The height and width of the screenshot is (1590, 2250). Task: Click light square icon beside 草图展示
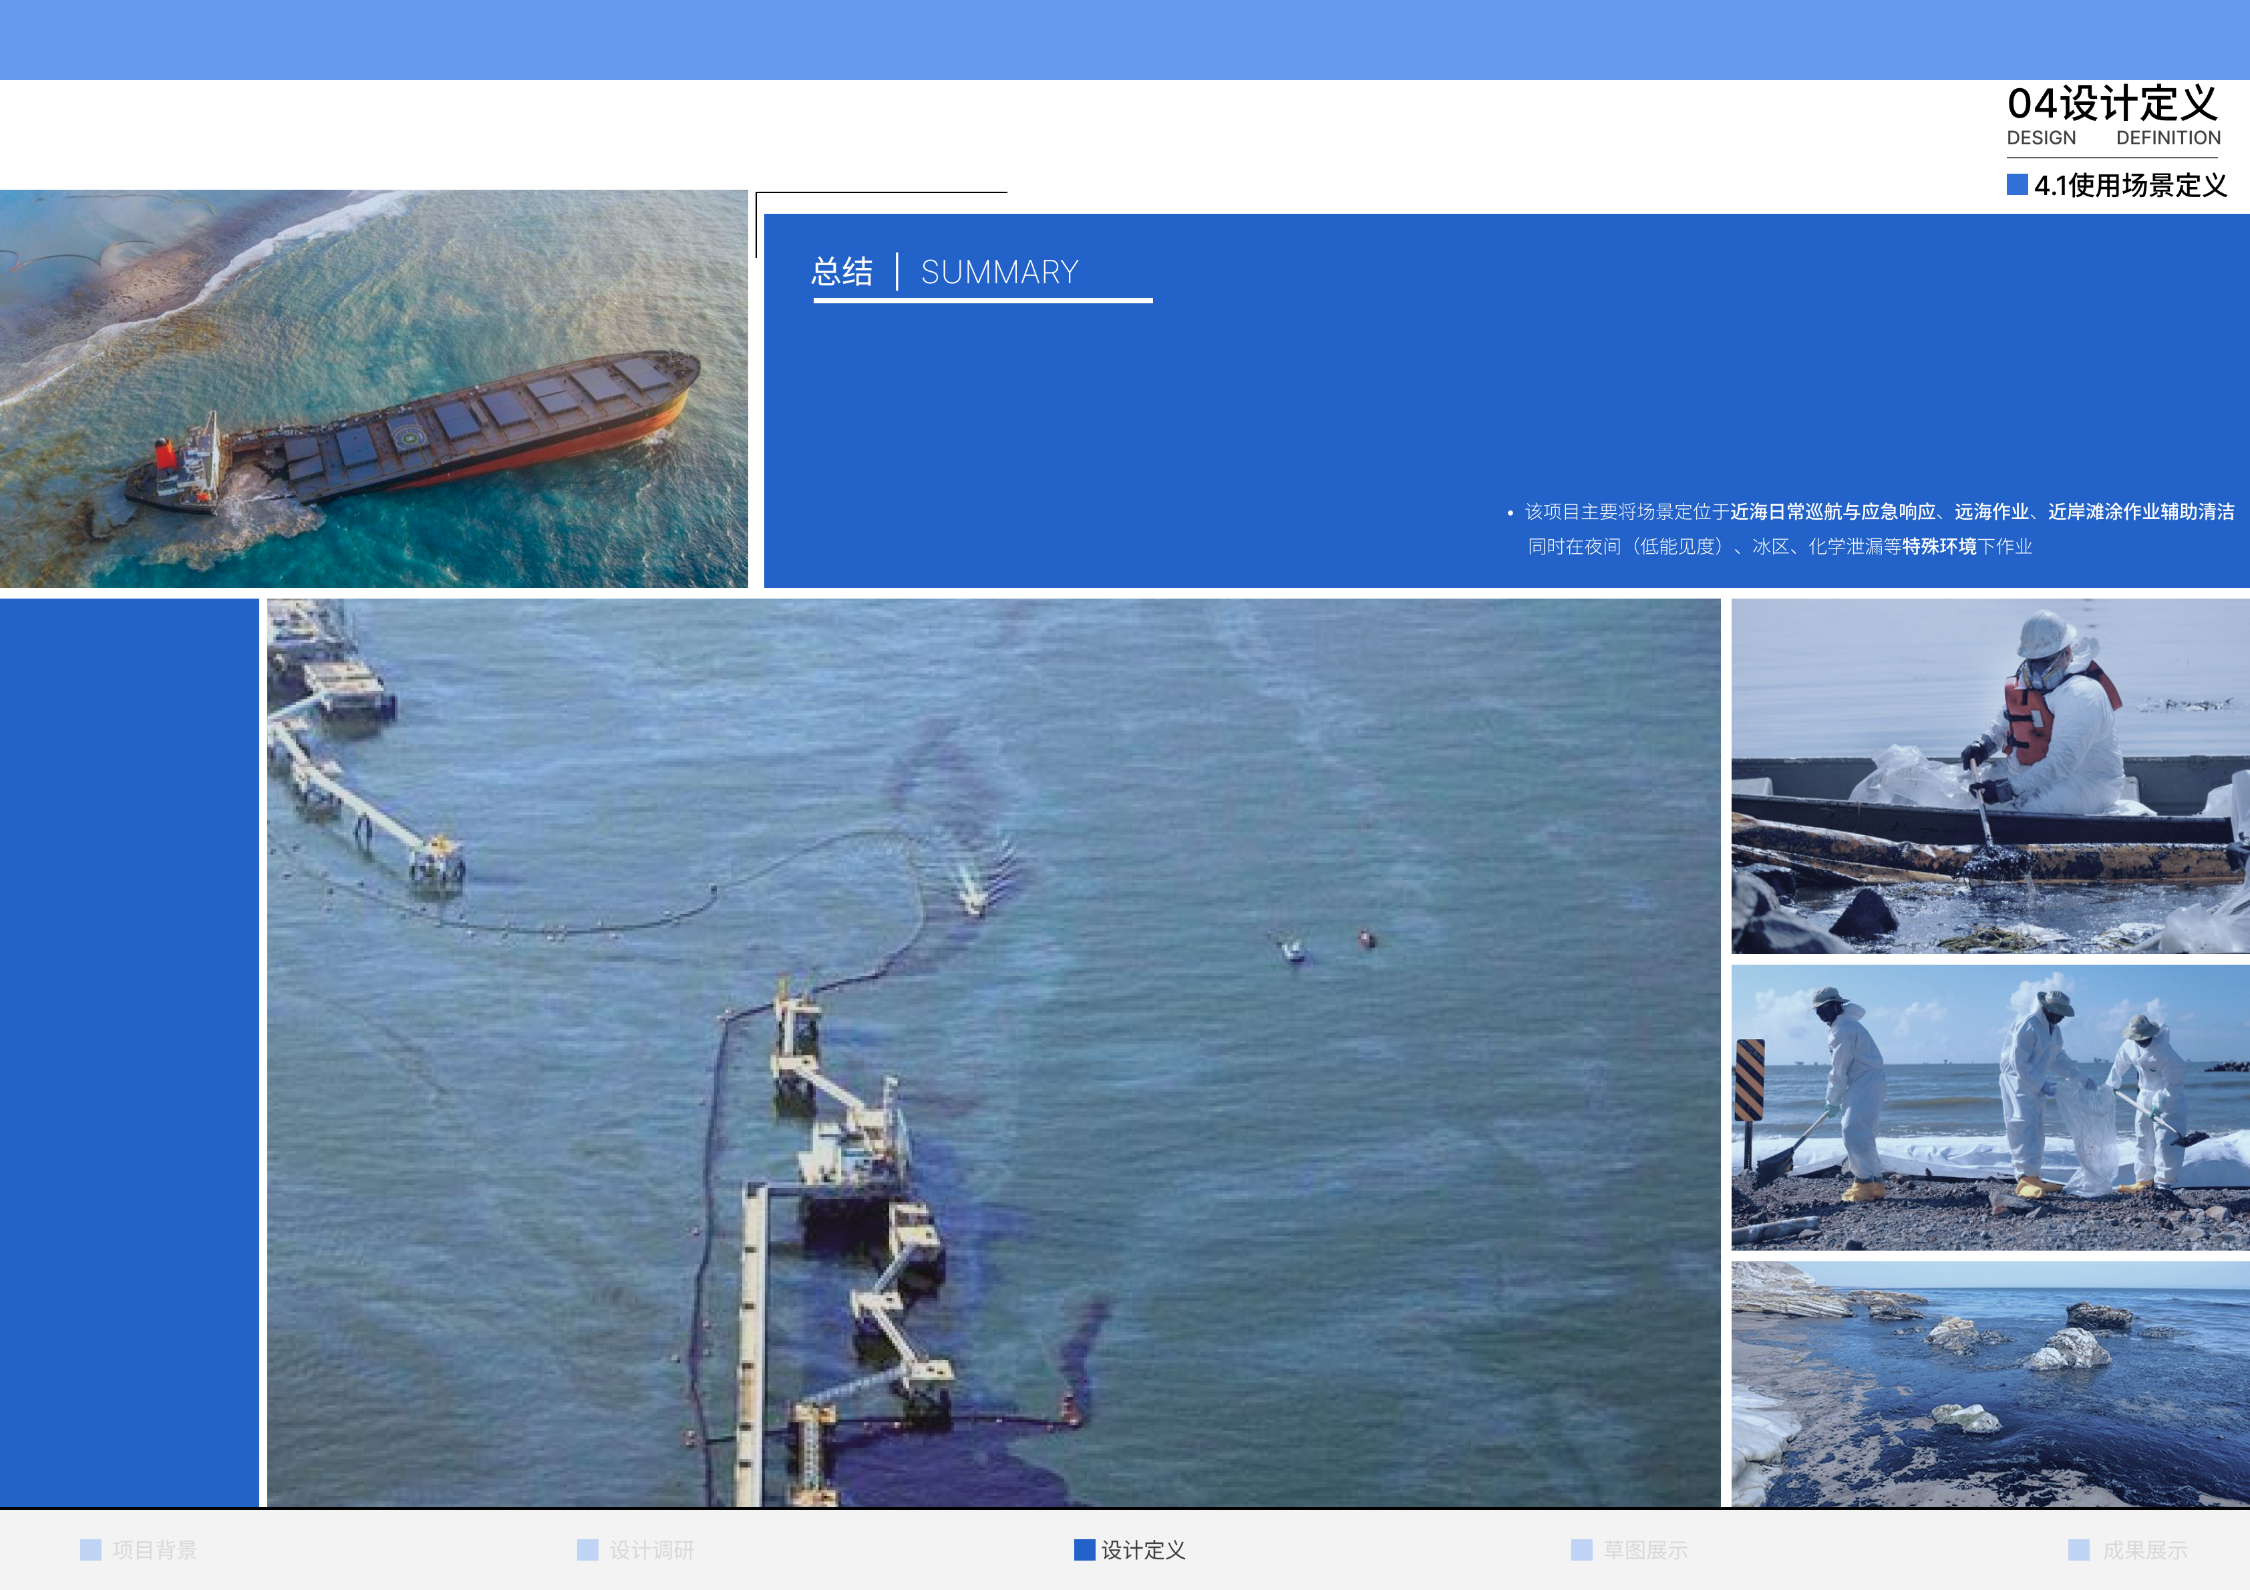coord(1582,1550)
